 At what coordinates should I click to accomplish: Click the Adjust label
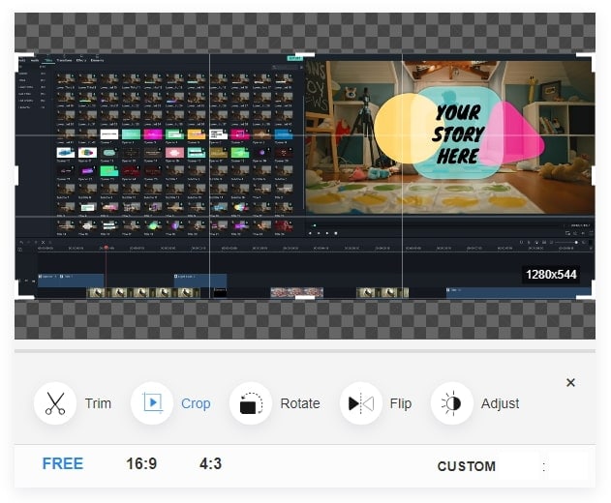[x=500, y=403]
